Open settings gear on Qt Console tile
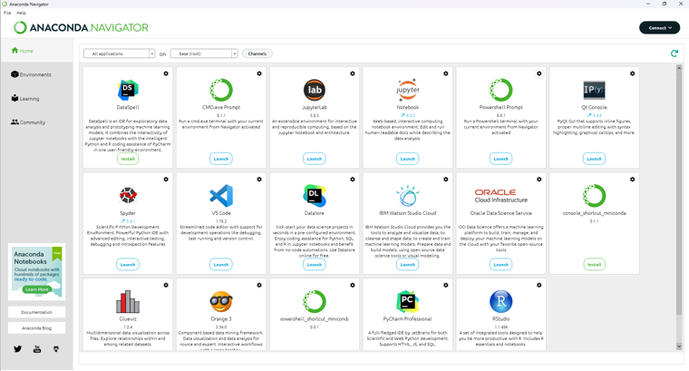Screen dimensions: 689x371 click(632, 73)
